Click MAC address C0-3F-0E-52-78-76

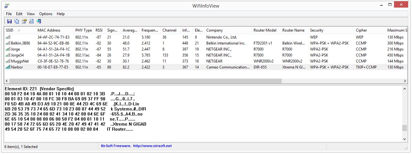(53, 61)
